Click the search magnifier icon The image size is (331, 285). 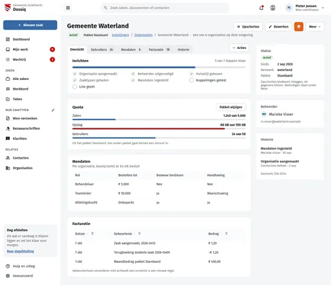click(x=106, y=8)
